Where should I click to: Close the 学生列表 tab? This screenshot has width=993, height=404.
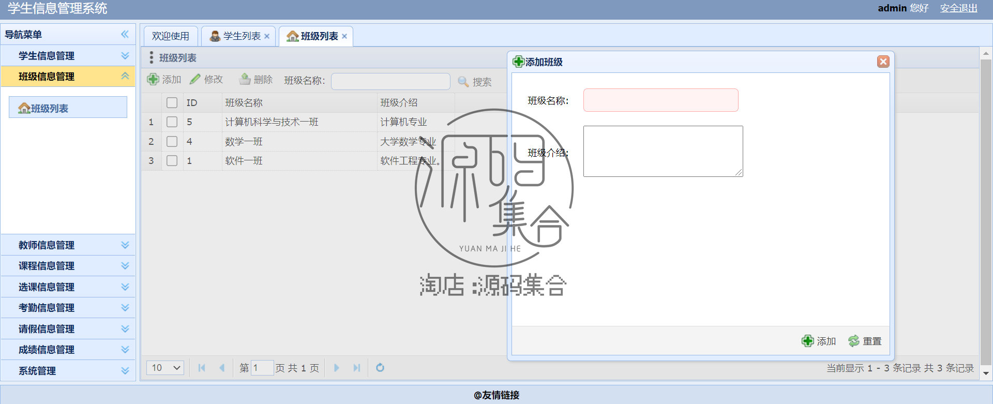(x=267, y=36)
